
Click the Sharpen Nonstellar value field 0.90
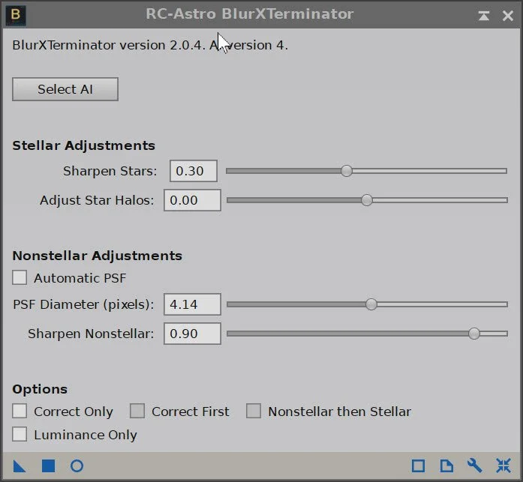click(192, 334)
